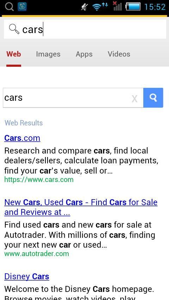Select the Web tab

pyautogui.click(x=14, y=54)
